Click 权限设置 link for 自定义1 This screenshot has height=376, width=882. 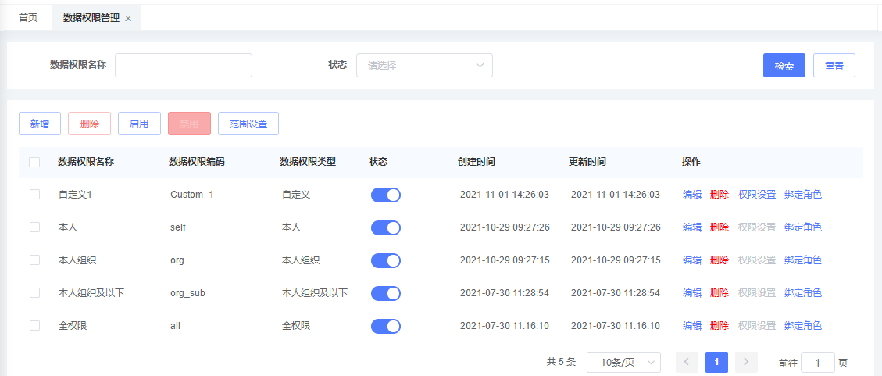point(756,195)
